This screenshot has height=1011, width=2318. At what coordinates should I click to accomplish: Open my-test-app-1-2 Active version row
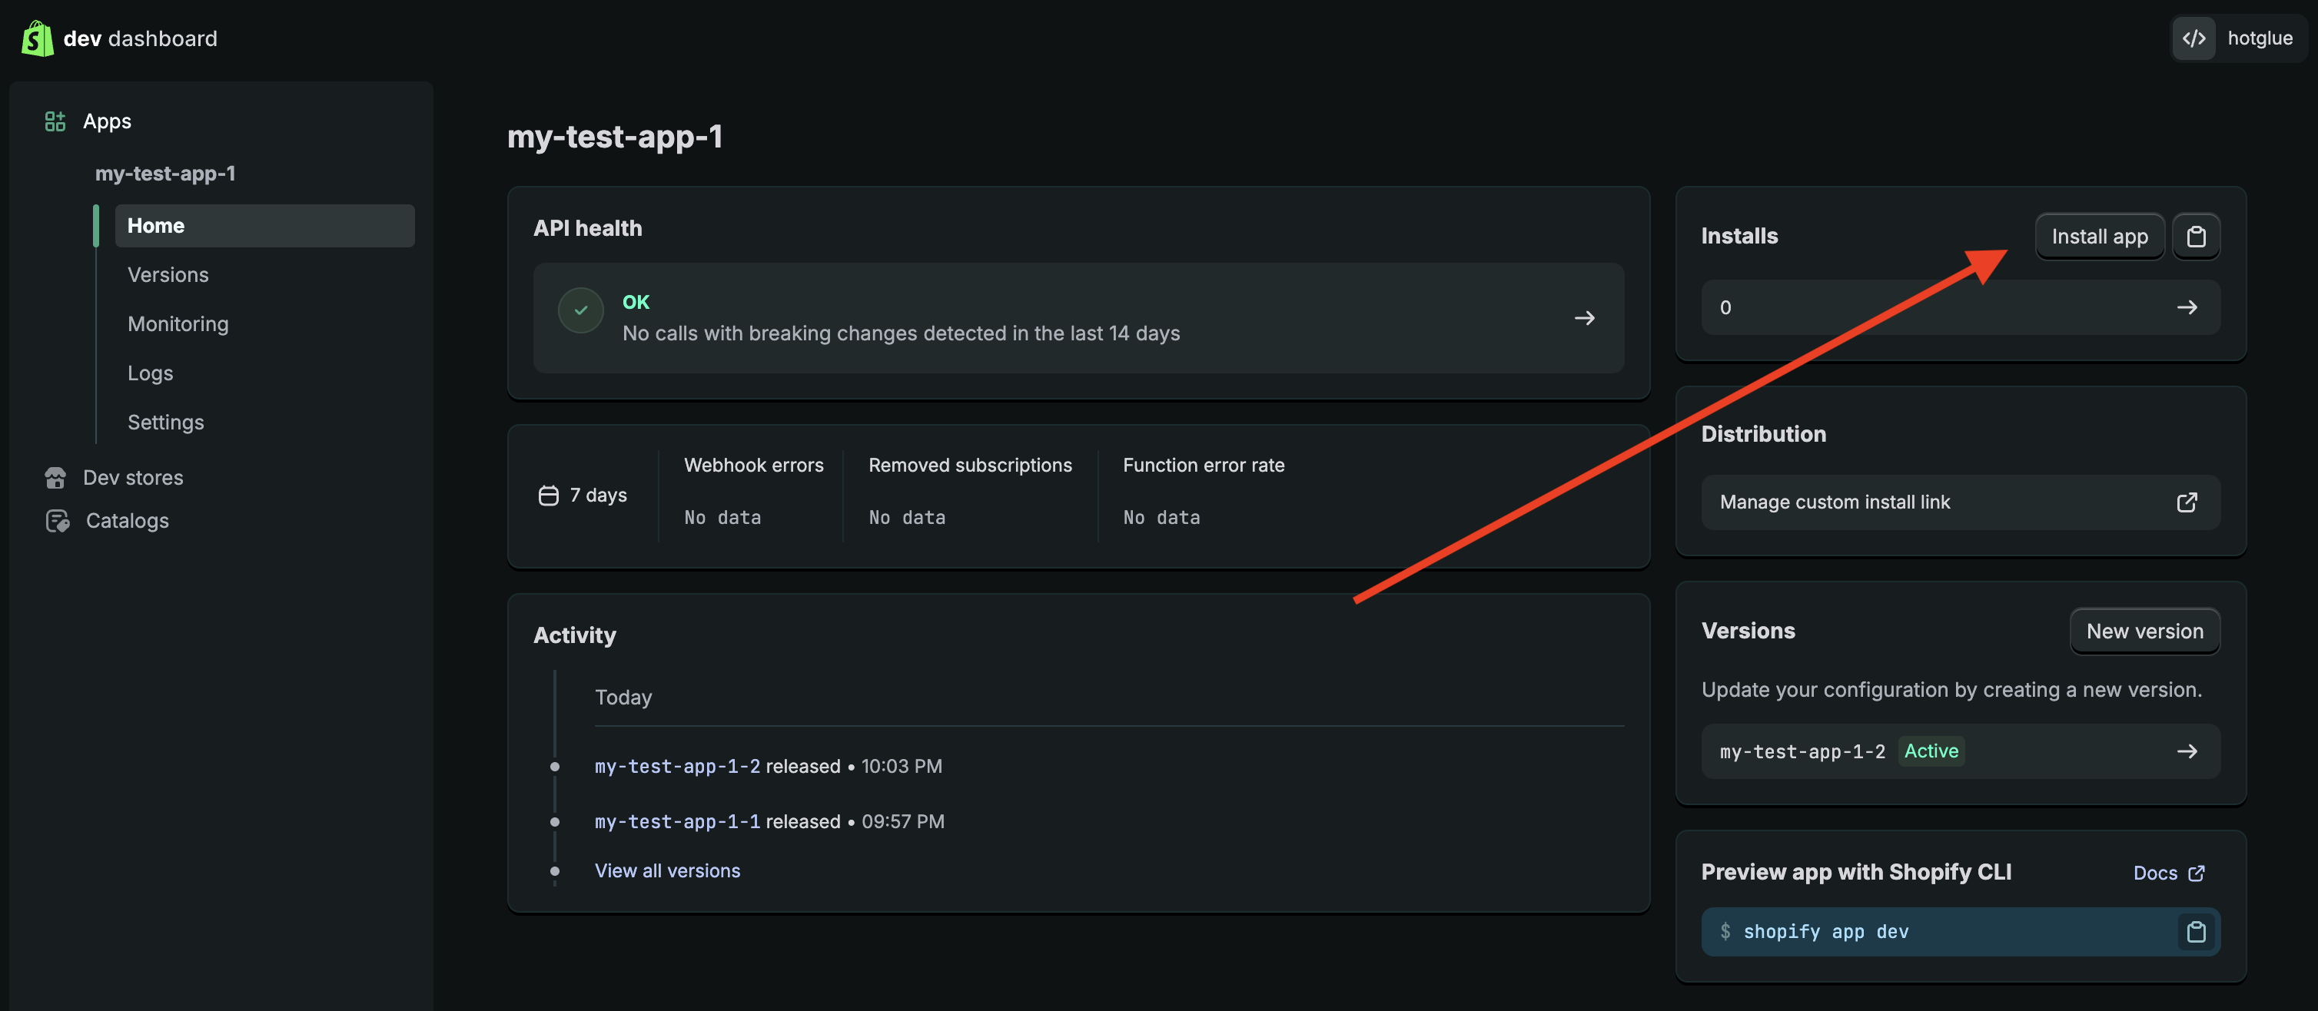point(1960,751)
